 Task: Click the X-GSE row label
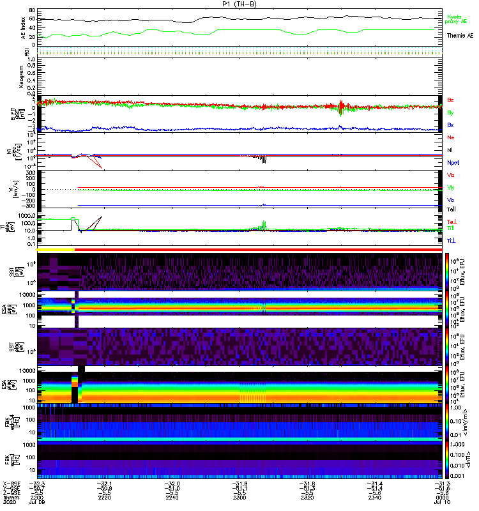11,484
